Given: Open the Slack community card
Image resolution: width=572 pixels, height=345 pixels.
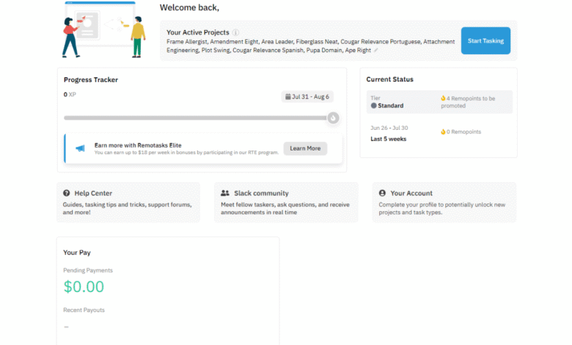Looking at the screenshot, I should pos(286,203).
